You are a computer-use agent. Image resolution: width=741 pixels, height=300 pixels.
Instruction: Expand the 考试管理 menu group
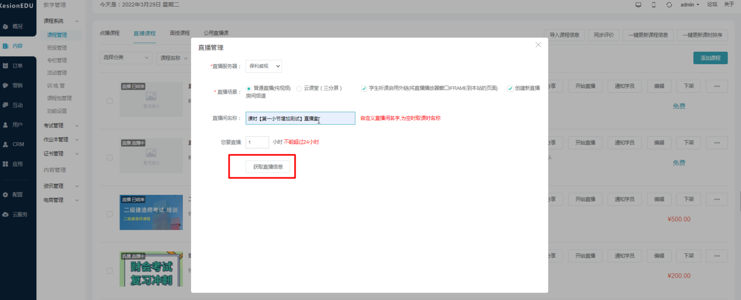pyautogui.click(x=60, y=126)
